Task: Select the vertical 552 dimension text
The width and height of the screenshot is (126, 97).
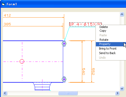Action: pyautogui.click(x=93, y=71)
